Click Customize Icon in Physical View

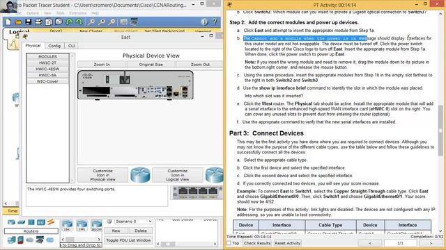pyautogui.click(x=102, y=175)
